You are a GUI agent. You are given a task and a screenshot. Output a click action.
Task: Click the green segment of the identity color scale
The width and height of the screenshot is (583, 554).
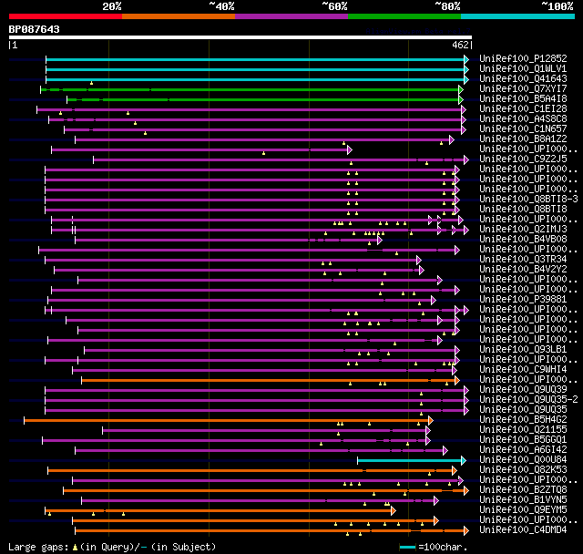404,16
